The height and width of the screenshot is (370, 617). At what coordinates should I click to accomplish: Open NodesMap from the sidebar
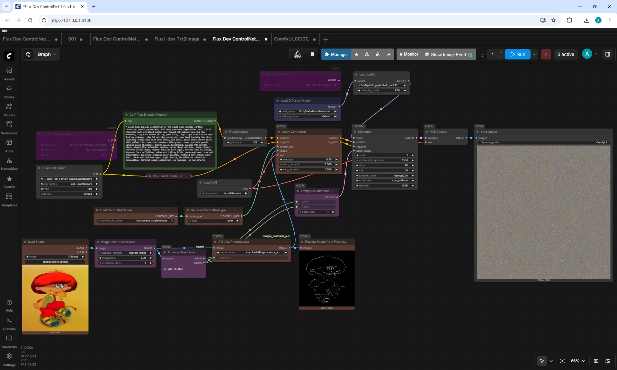[9, 163]
